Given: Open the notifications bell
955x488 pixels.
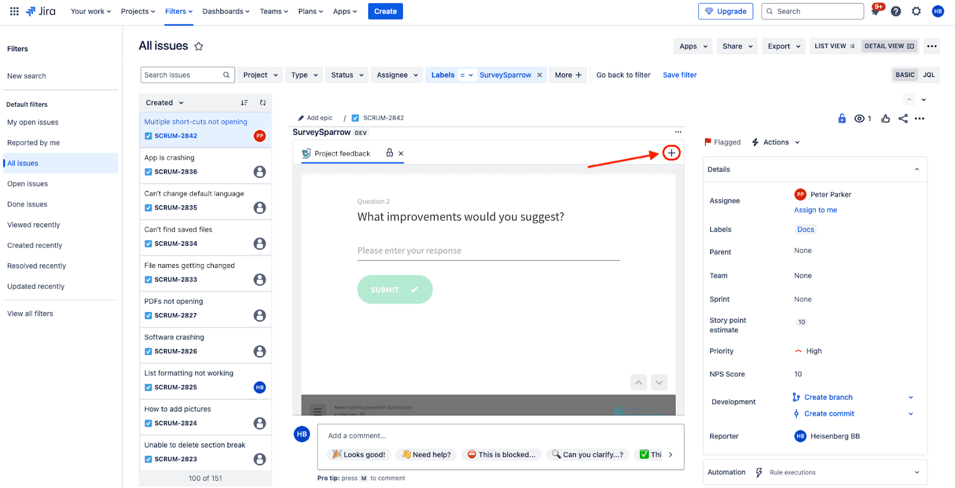Looking at the screenshot, I should pos(875,11).
